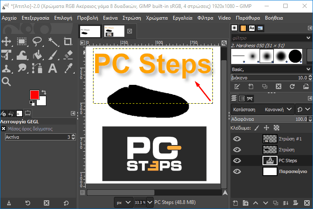Select the Clone stamp tool
The image size is (313, 209).
pos(6,69)
